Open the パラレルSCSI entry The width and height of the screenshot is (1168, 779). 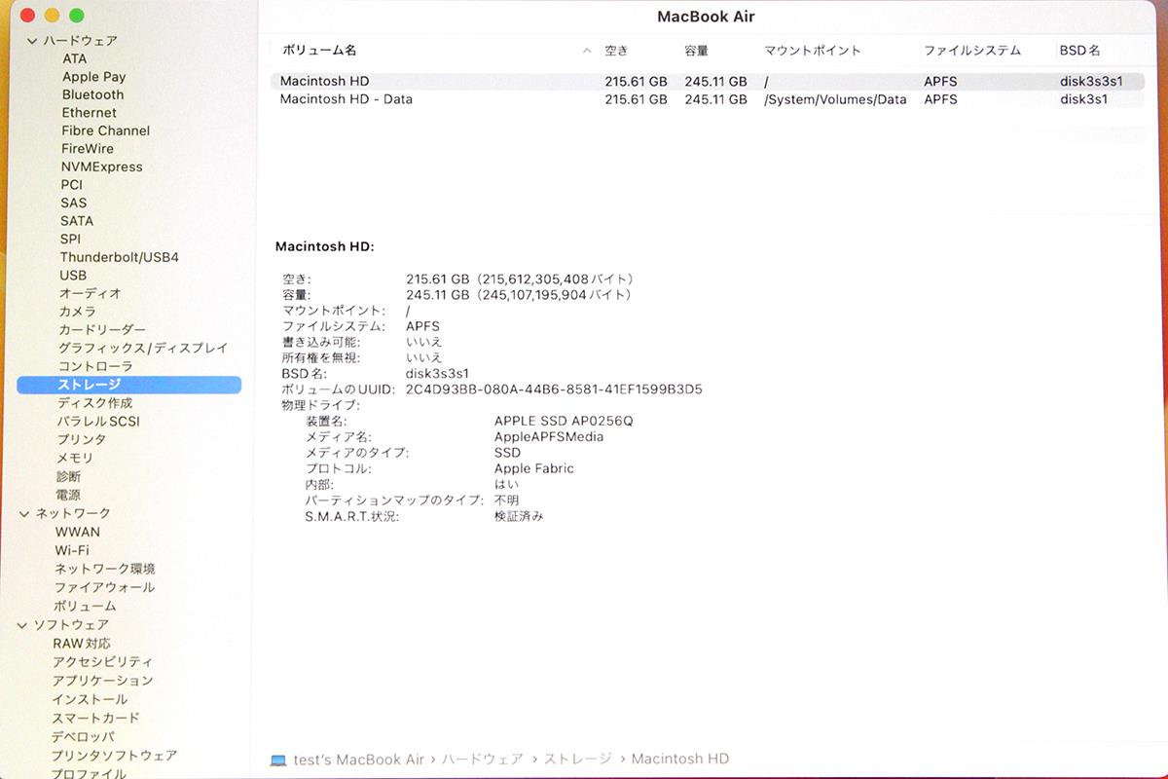tap(98, 422)
